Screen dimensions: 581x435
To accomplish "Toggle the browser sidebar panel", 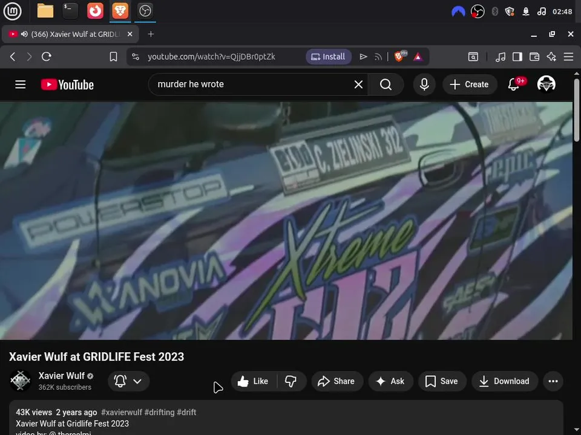I will coord(517,57).
